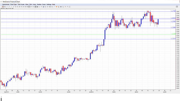Set time scale to 4 hours
Image resolution: width=180 pixels, height=101 pixels.
pos(25,7)
